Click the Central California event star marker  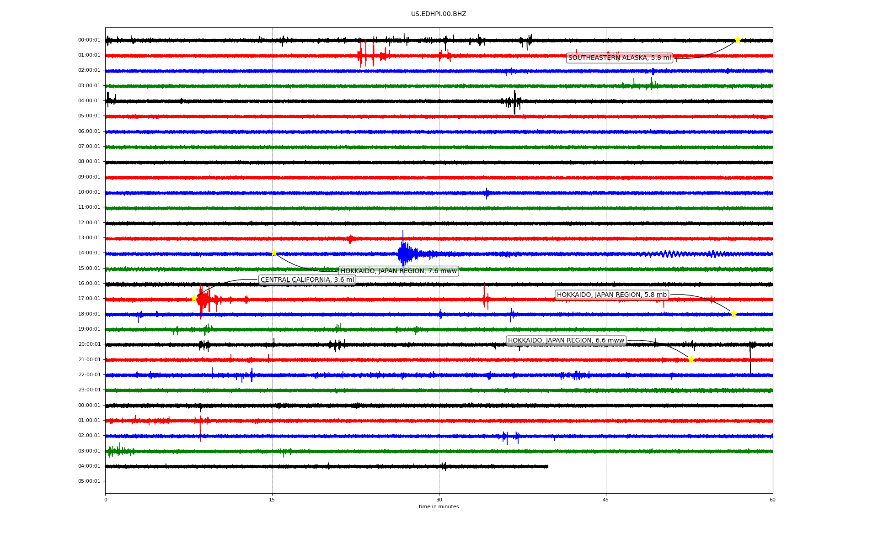click(x=194, y=298)
